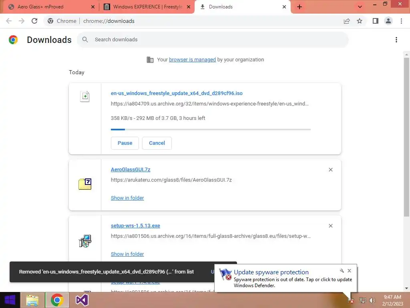Click the Today date heading

76,72
